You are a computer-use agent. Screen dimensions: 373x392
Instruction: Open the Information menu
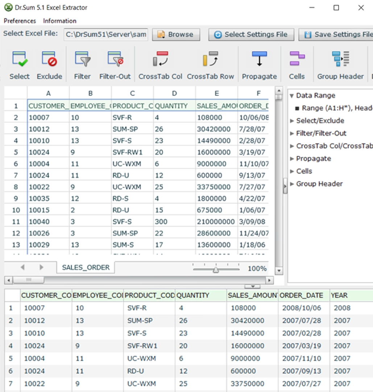(59, 21)
